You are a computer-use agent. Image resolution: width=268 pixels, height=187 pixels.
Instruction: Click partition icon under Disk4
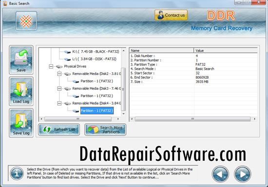[76, 111]
